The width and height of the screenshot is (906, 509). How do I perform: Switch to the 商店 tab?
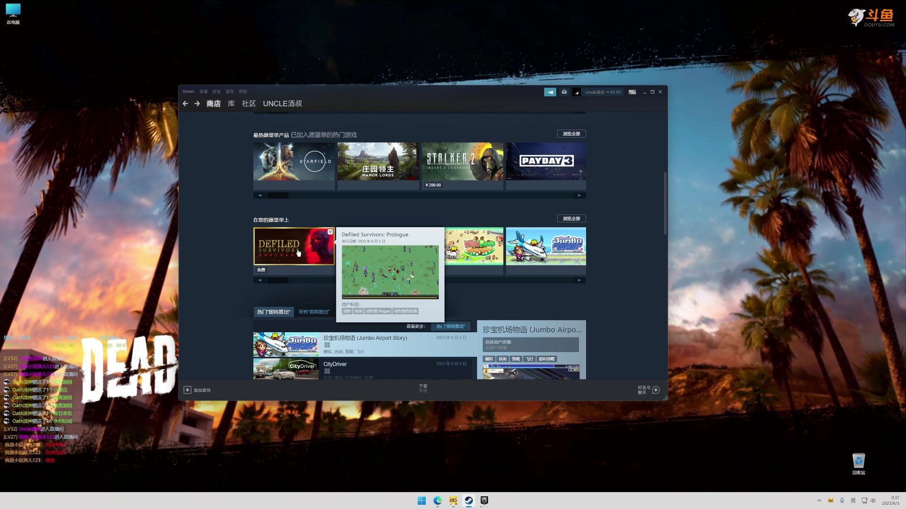coord(213,104)
